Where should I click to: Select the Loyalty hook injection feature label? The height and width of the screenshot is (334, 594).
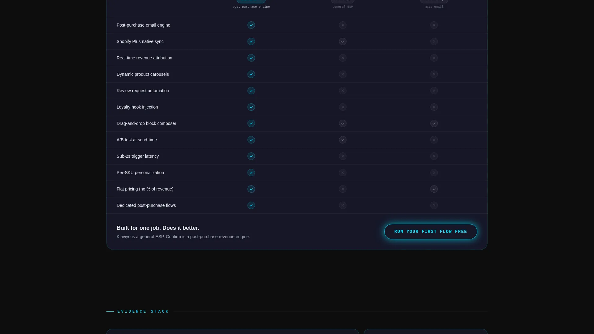[x=137, y=107]
